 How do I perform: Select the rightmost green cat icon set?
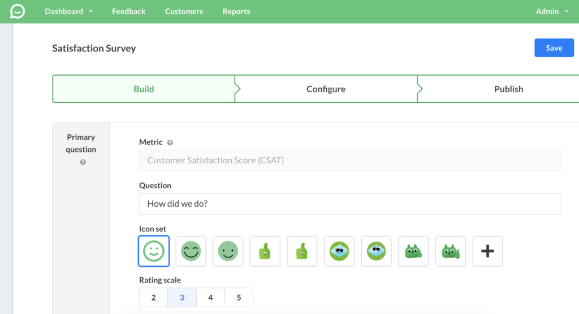tap(451, 251)
